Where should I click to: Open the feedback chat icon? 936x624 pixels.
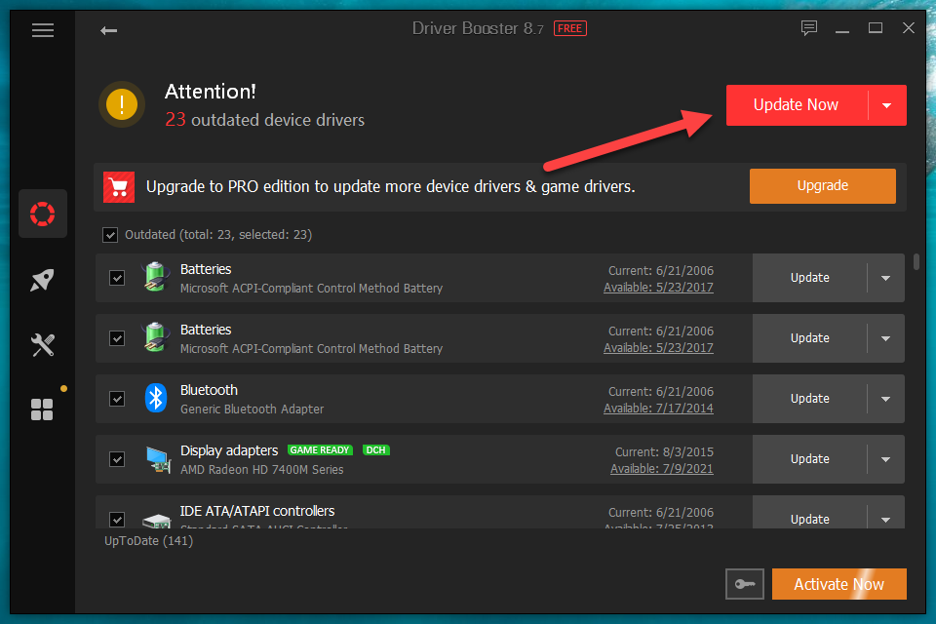809,28
